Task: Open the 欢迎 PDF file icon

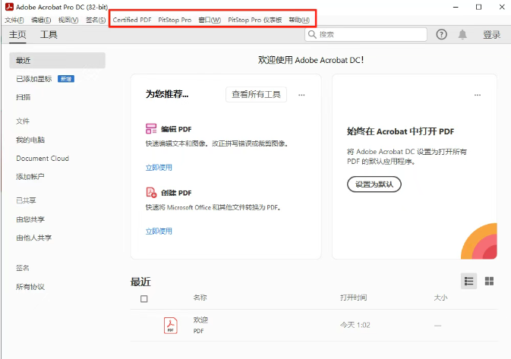Action: tap(171, 326)
